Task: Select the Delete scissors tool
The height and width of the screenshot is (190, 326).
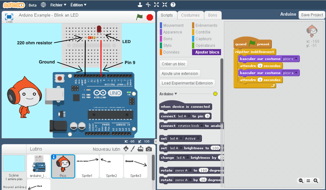Action: coord(148,4)
